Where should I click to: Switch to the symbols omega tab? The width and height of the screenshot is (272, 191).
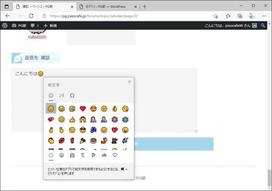pos(72,95)
